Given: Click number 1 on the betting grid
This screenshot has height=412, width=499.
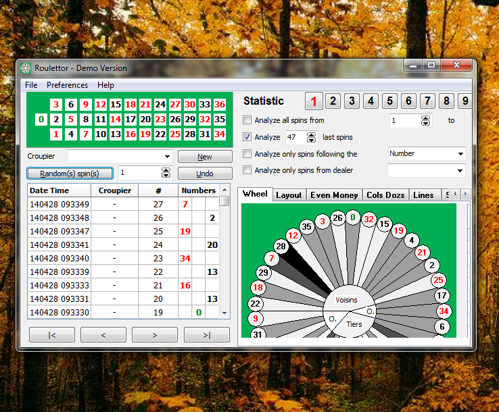Looking at the screenshot, I should pos(56,134).
